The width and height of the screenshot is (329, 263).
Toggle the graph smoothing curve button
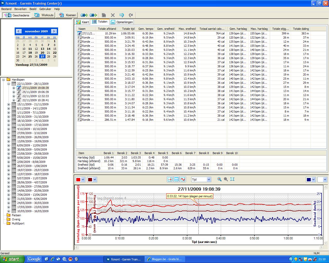(183, 179)
